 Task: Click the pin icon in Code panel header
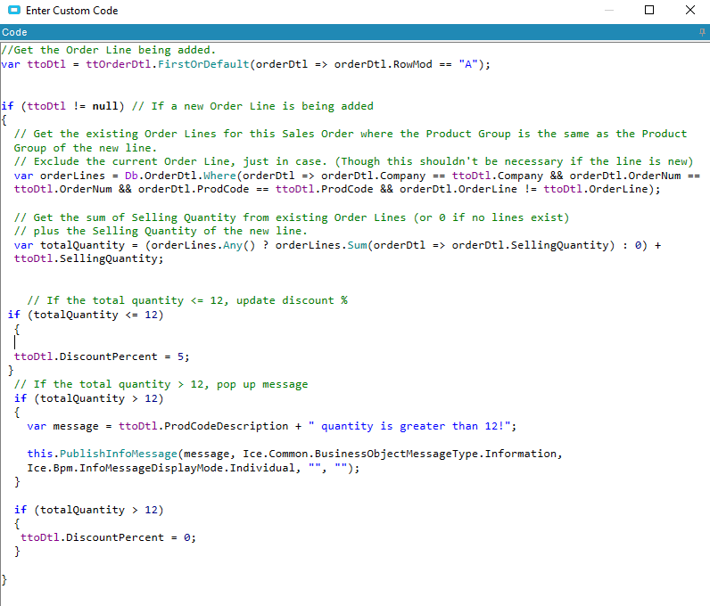tap(702, 32)
